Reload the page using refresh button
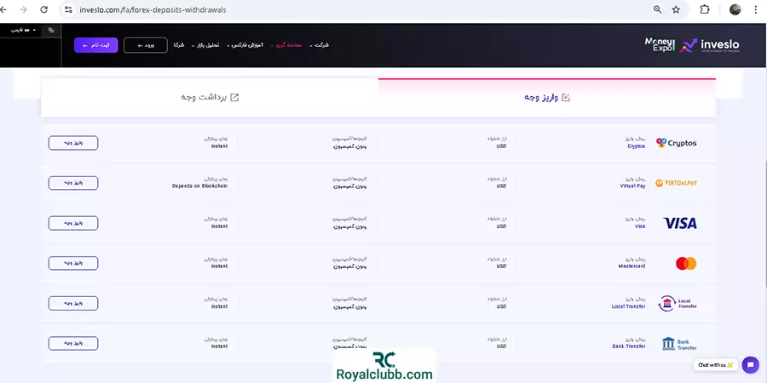Image resolution: width=767 pixels, height=383 pixels. coord(43,9)
